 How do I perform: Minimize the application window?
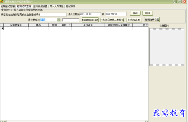coord(175,2)
